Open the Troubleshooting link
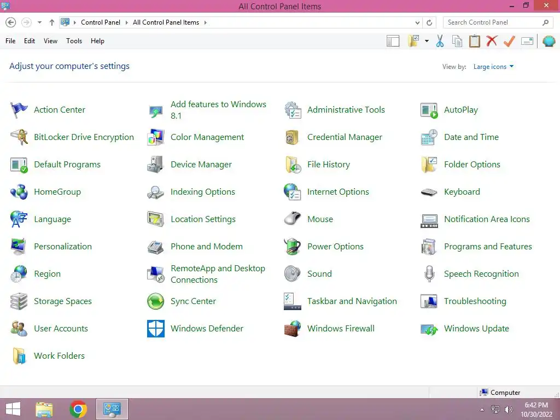Viewport: 560px width, 420px height. point(475,301)
